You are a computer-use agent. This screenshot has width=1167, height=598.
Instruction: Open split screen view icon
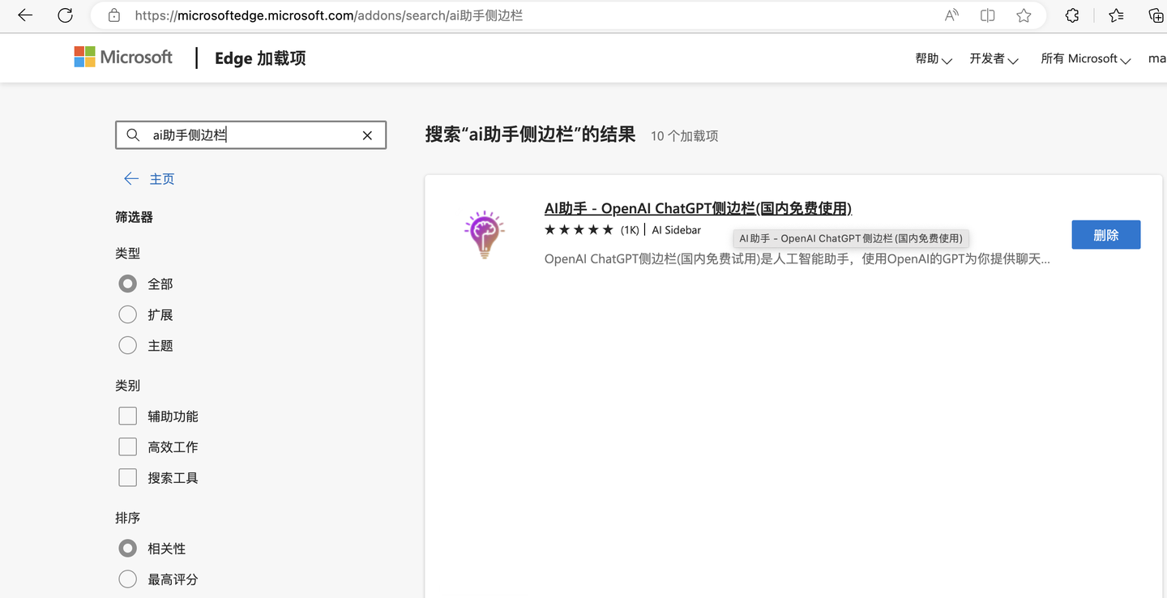[987, 15]
